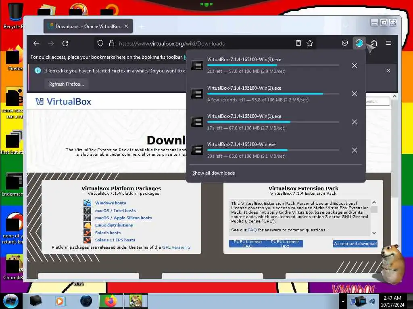Open the macOS / Intel hosts link

[x=116, y=210]
